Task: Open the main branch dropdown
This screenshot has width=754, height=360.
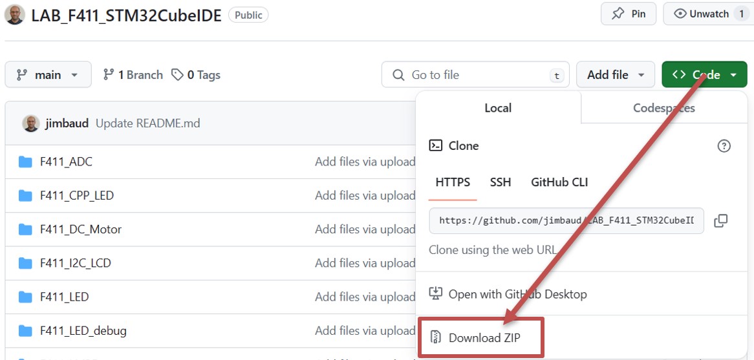Action: [48, 74]
